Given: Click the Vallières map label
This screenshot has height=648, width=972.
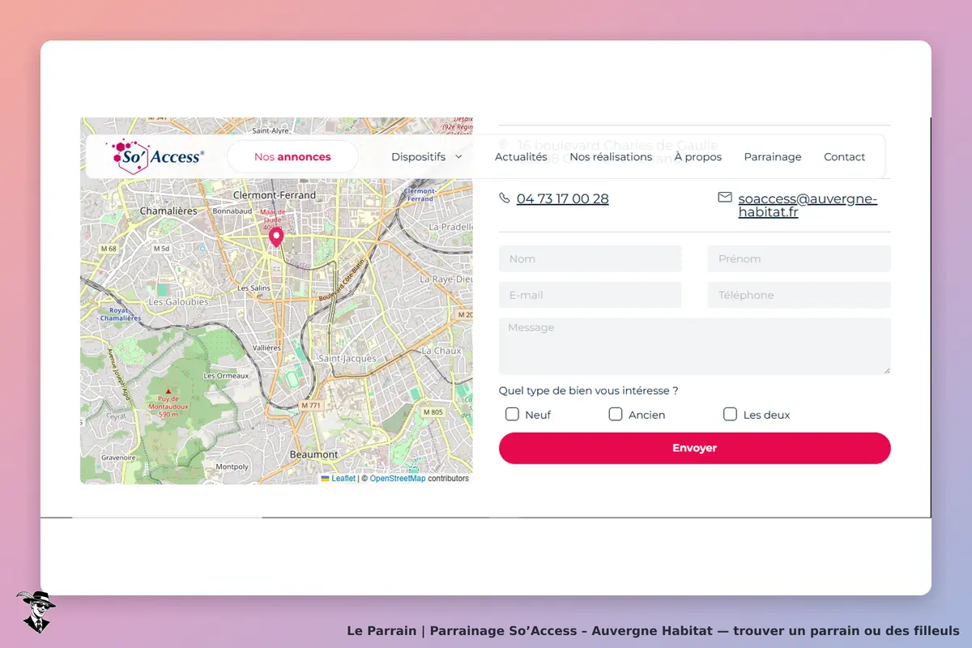Looking at the screenshot, I should click(266, 347).
